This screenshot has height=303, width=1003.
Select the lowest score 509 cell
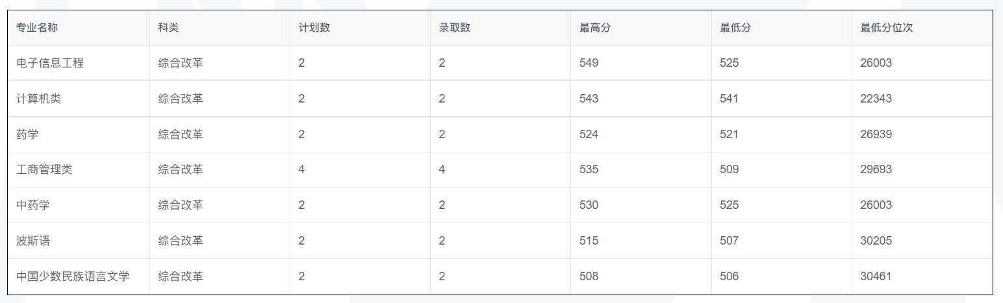[x=729, y=169]
